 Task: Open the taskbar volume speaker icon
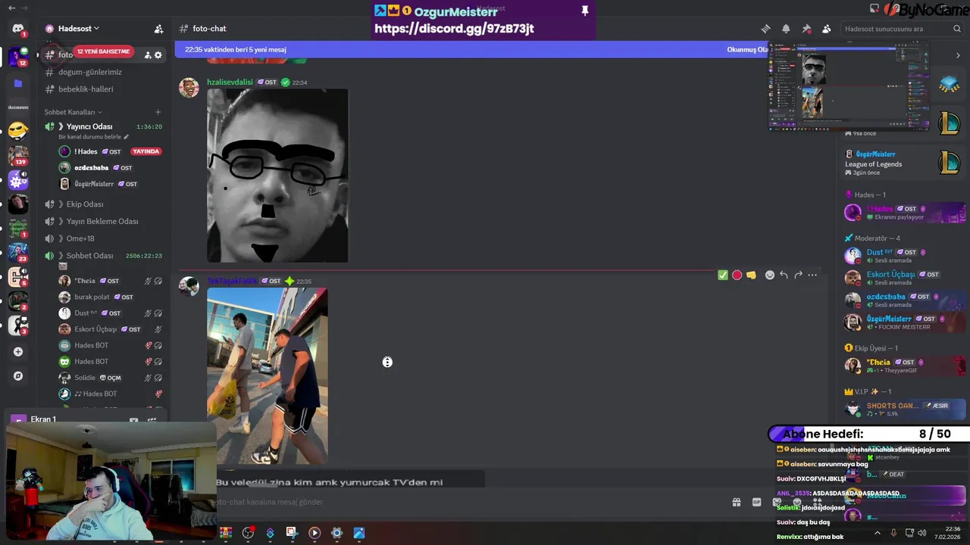click(922, 533)
